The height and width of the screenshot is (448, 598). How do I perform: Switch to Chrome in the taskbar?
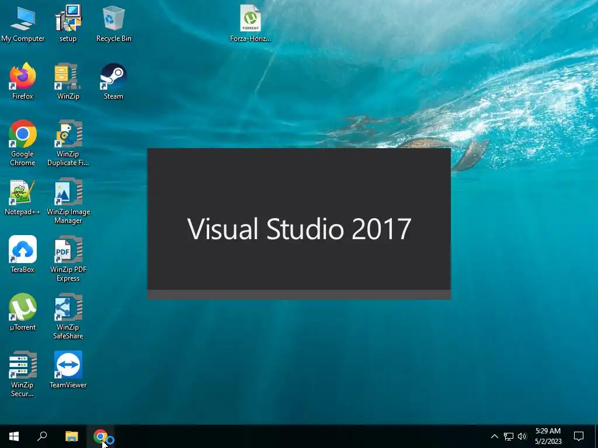point(100,436)
